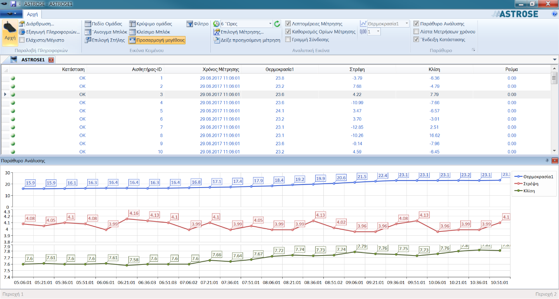
Task: Click the Περιοχή 2 status bar entry
Action: [x=546, y=294]
